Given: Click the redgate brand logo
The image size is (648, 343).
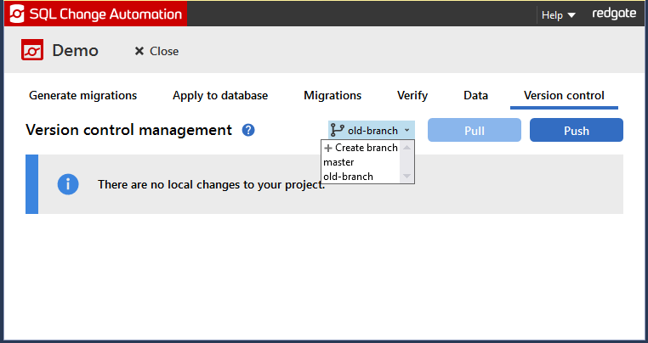Looking at the screenshot, I should click(611, 14).
